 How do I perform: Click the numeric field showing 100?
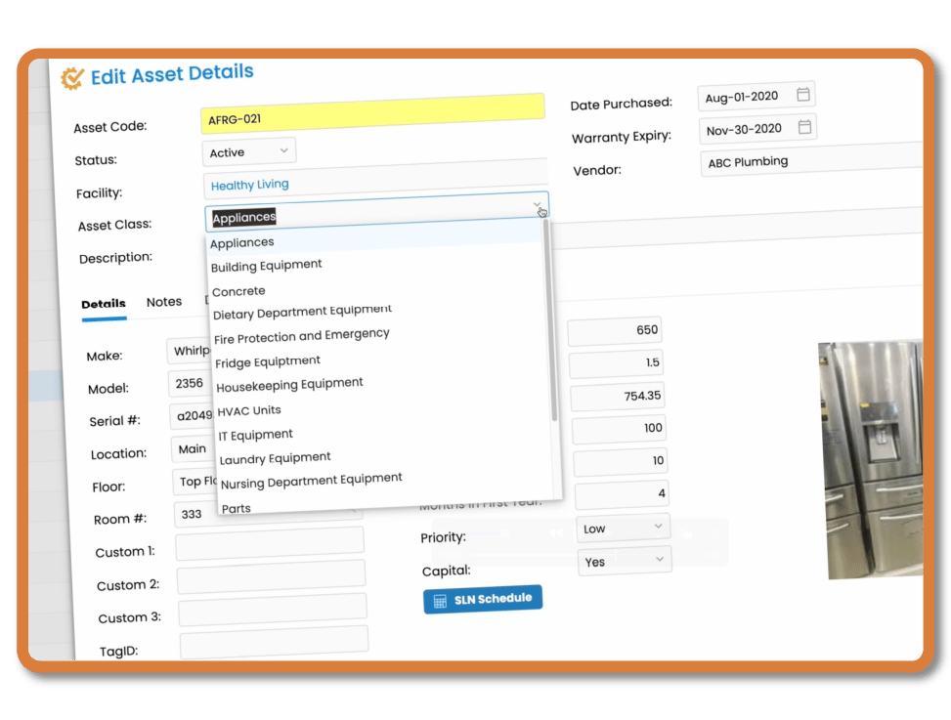tap(619, 429)
